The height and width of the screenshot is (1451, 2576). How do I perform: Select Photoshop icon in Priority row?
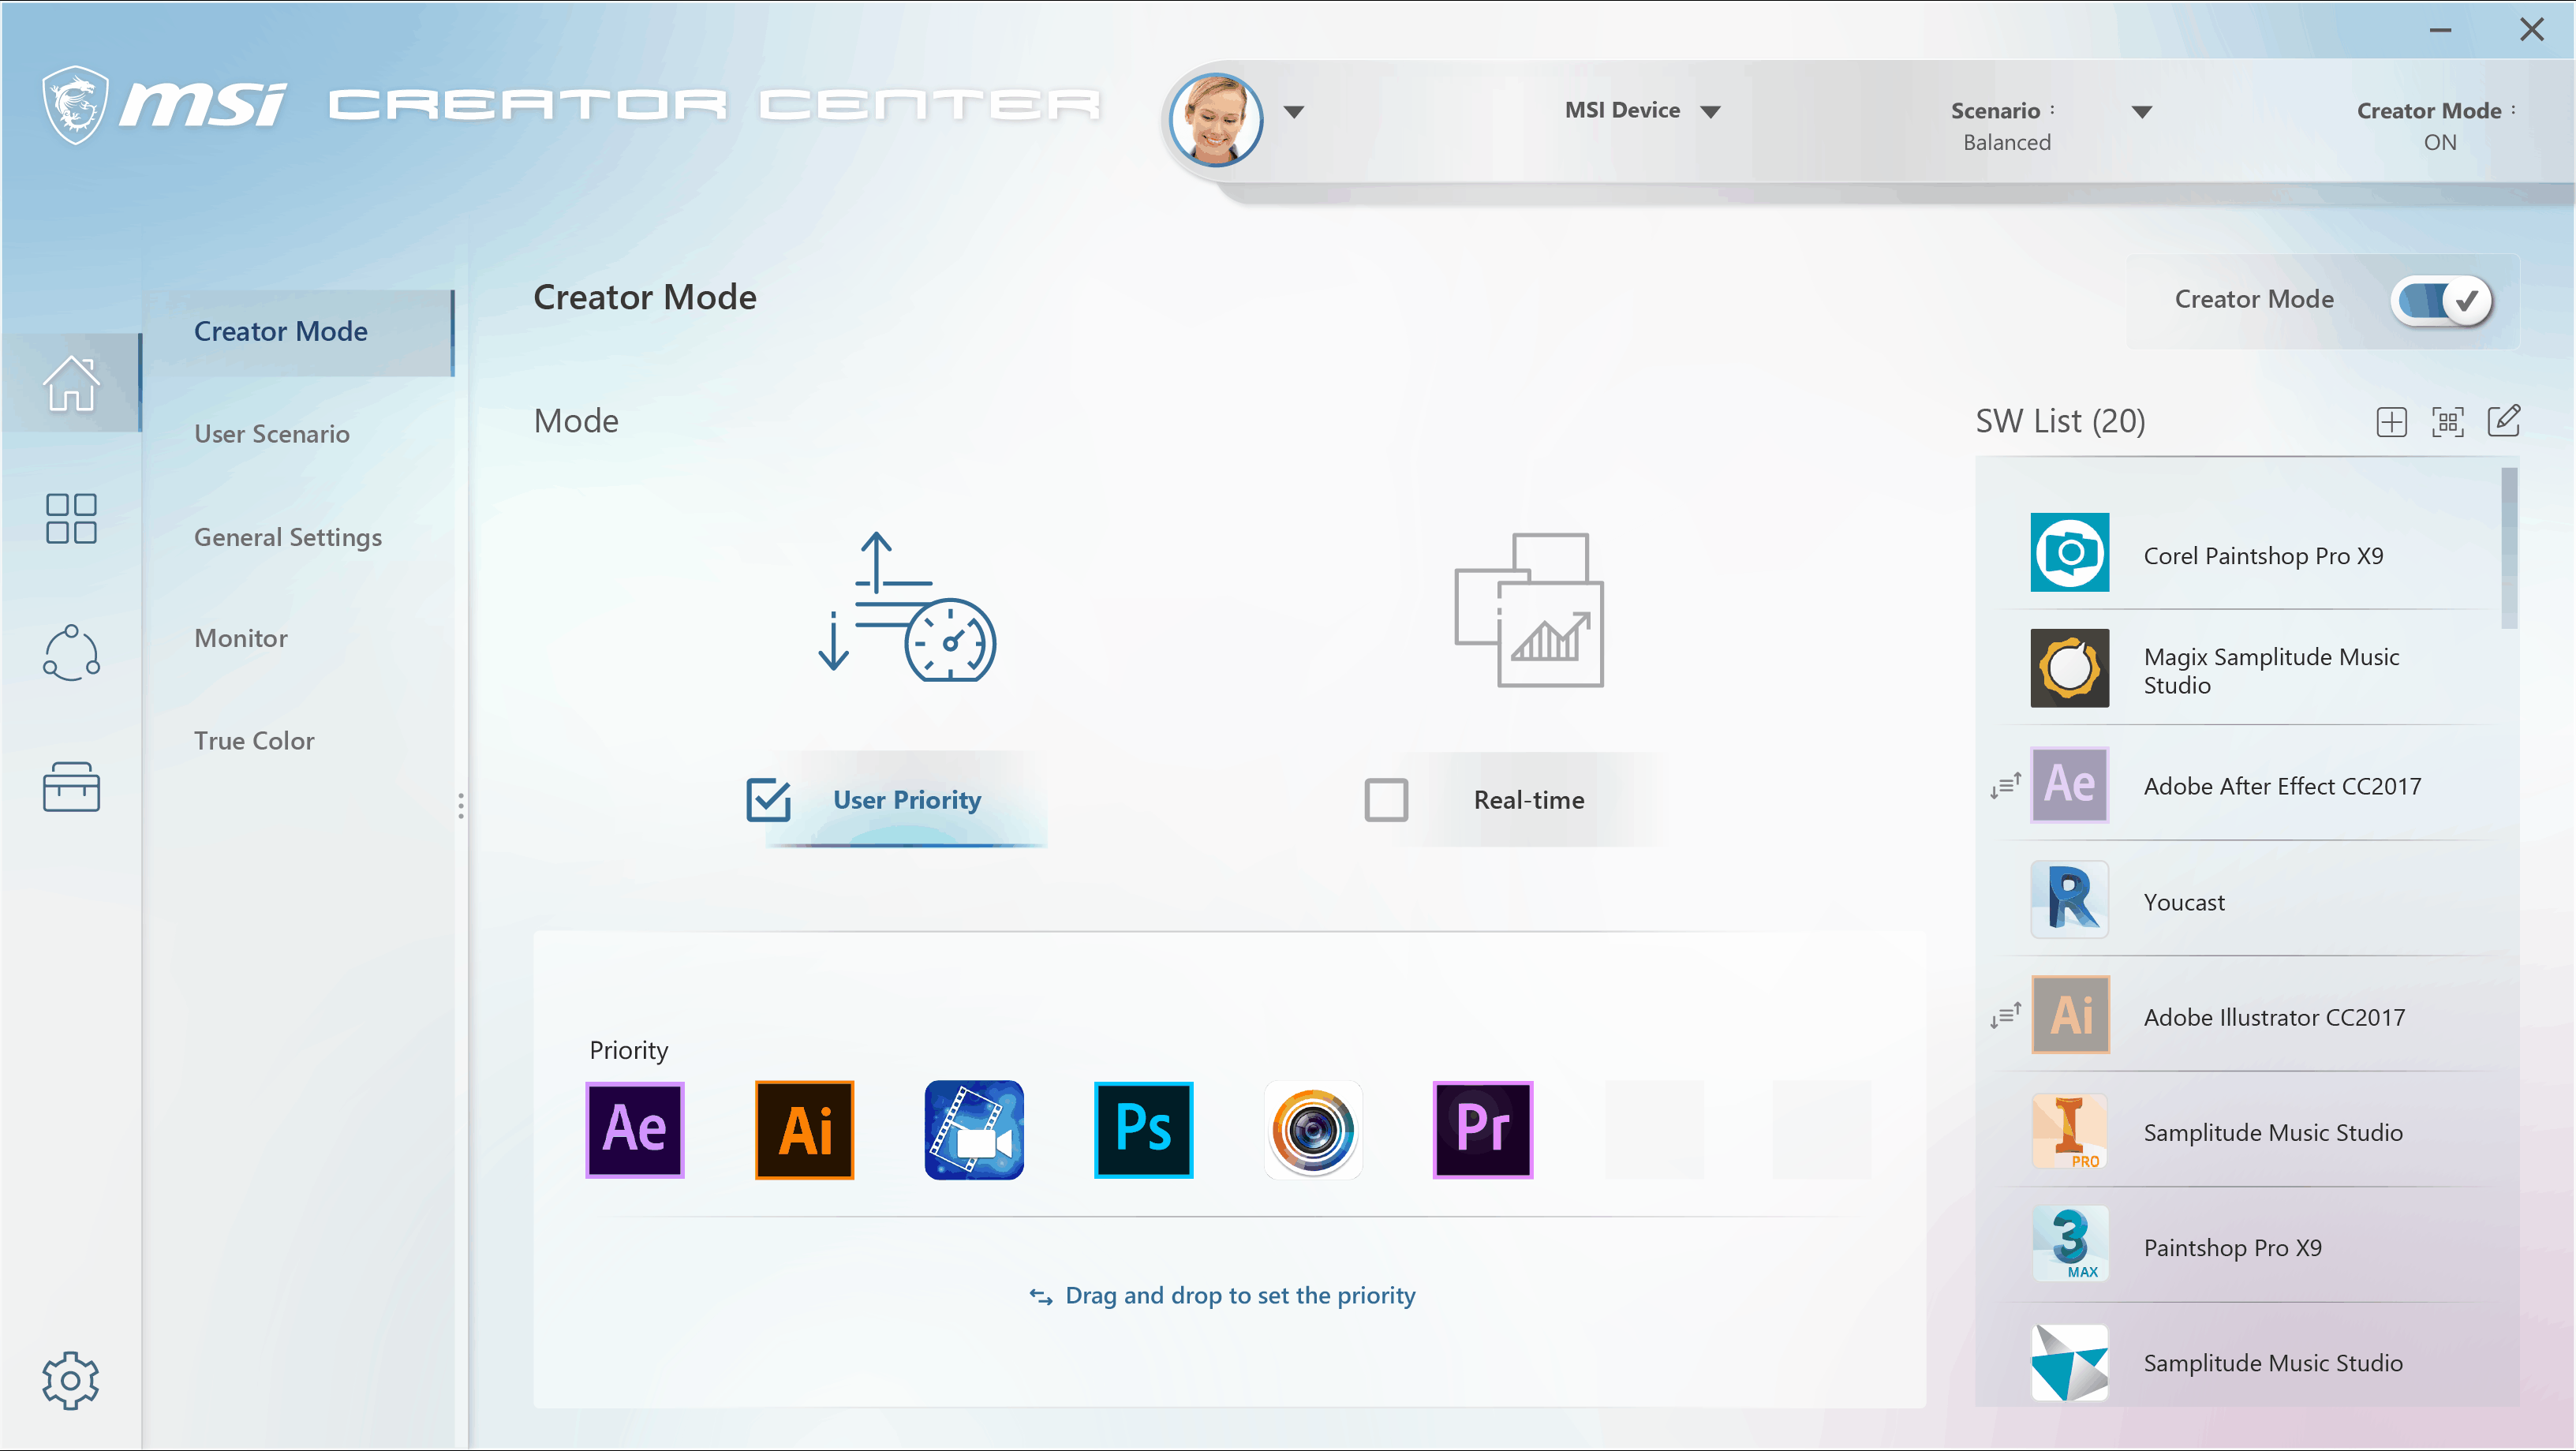1143,1130
